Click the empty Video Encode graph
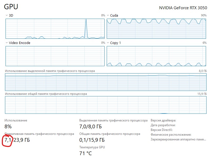Image resolution: width=210 pixels, height=162 pixels. click(x=55, y=56)
